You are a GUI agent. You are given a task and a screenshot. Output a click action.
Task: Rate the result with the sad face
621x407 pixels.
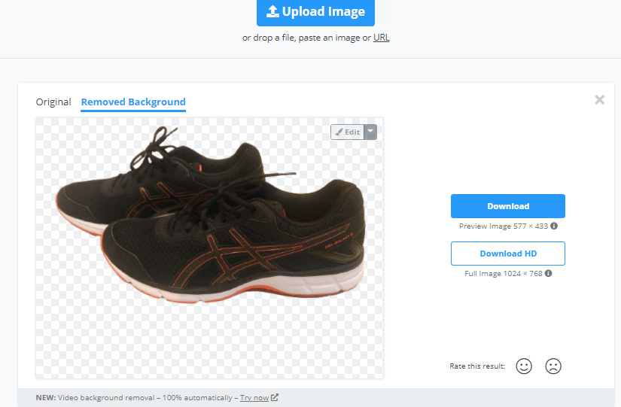pos(553,366)
